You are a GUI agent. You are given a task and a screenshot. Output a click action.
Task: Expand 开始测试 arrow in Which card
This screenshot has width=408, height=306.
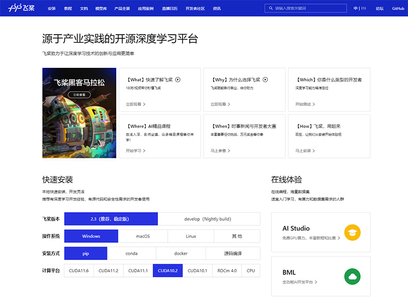[x=313, y=105]
